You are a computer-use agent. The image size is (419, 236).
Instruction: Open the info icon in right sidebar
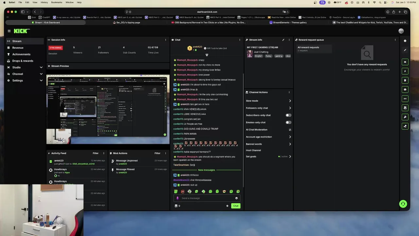coord(405,41)
